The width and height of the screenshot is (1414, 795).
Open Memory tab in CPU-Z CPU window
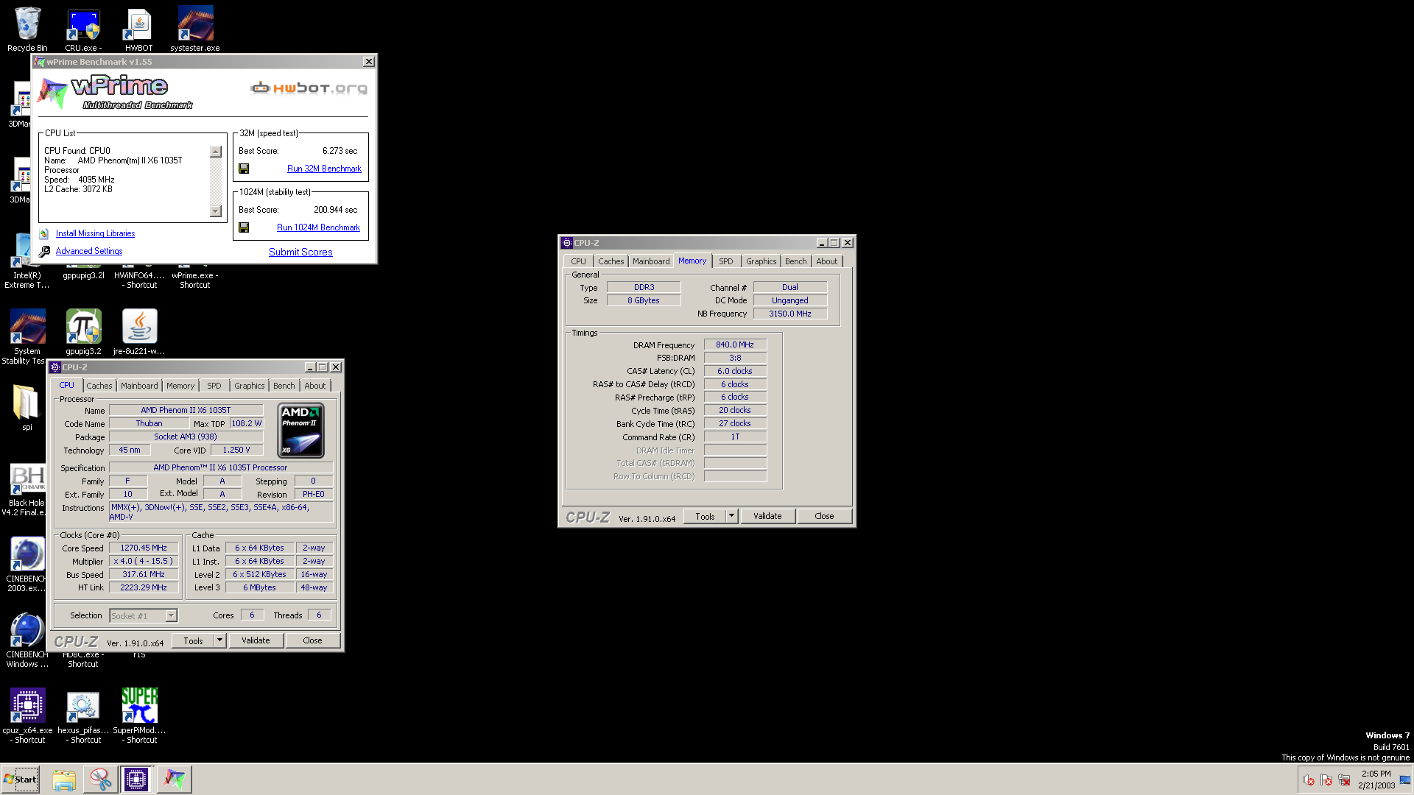pos(180,386)
